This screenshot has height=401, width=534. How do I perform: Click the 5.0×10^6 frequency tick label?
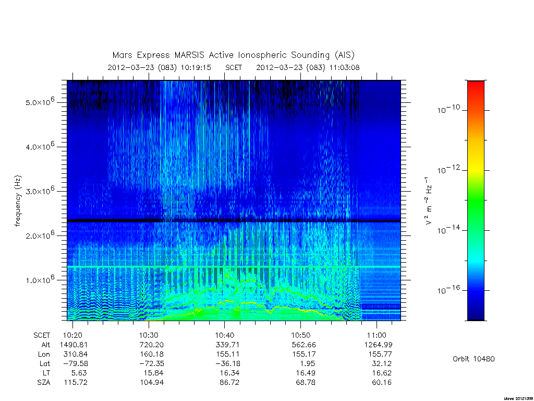coord(40,102)
